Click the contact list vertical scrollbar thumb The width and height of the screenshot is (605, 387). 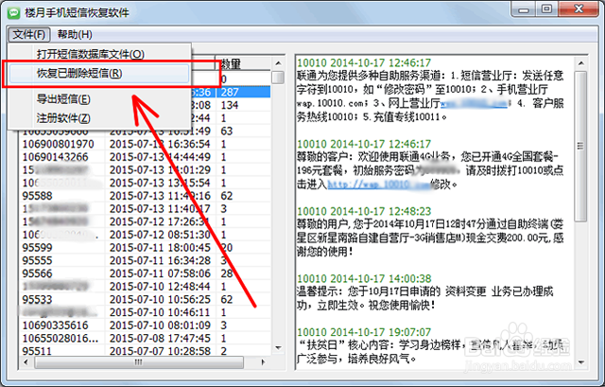pos(278,78)
